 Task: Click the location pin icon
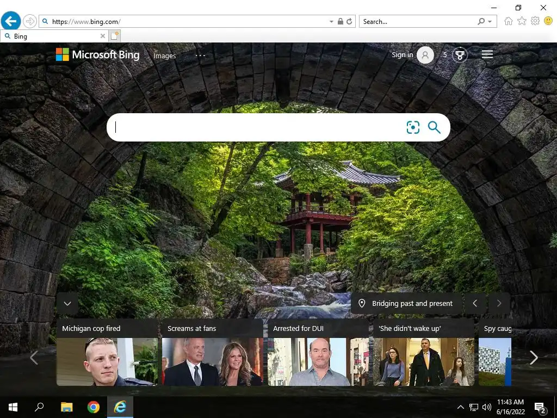coord(362,303)
